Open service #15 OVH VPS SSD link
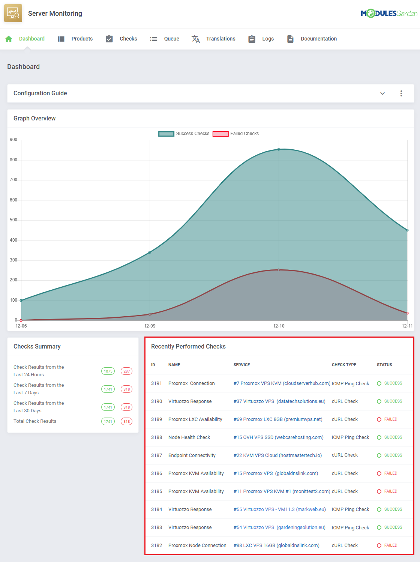 (x=279, y=437)
